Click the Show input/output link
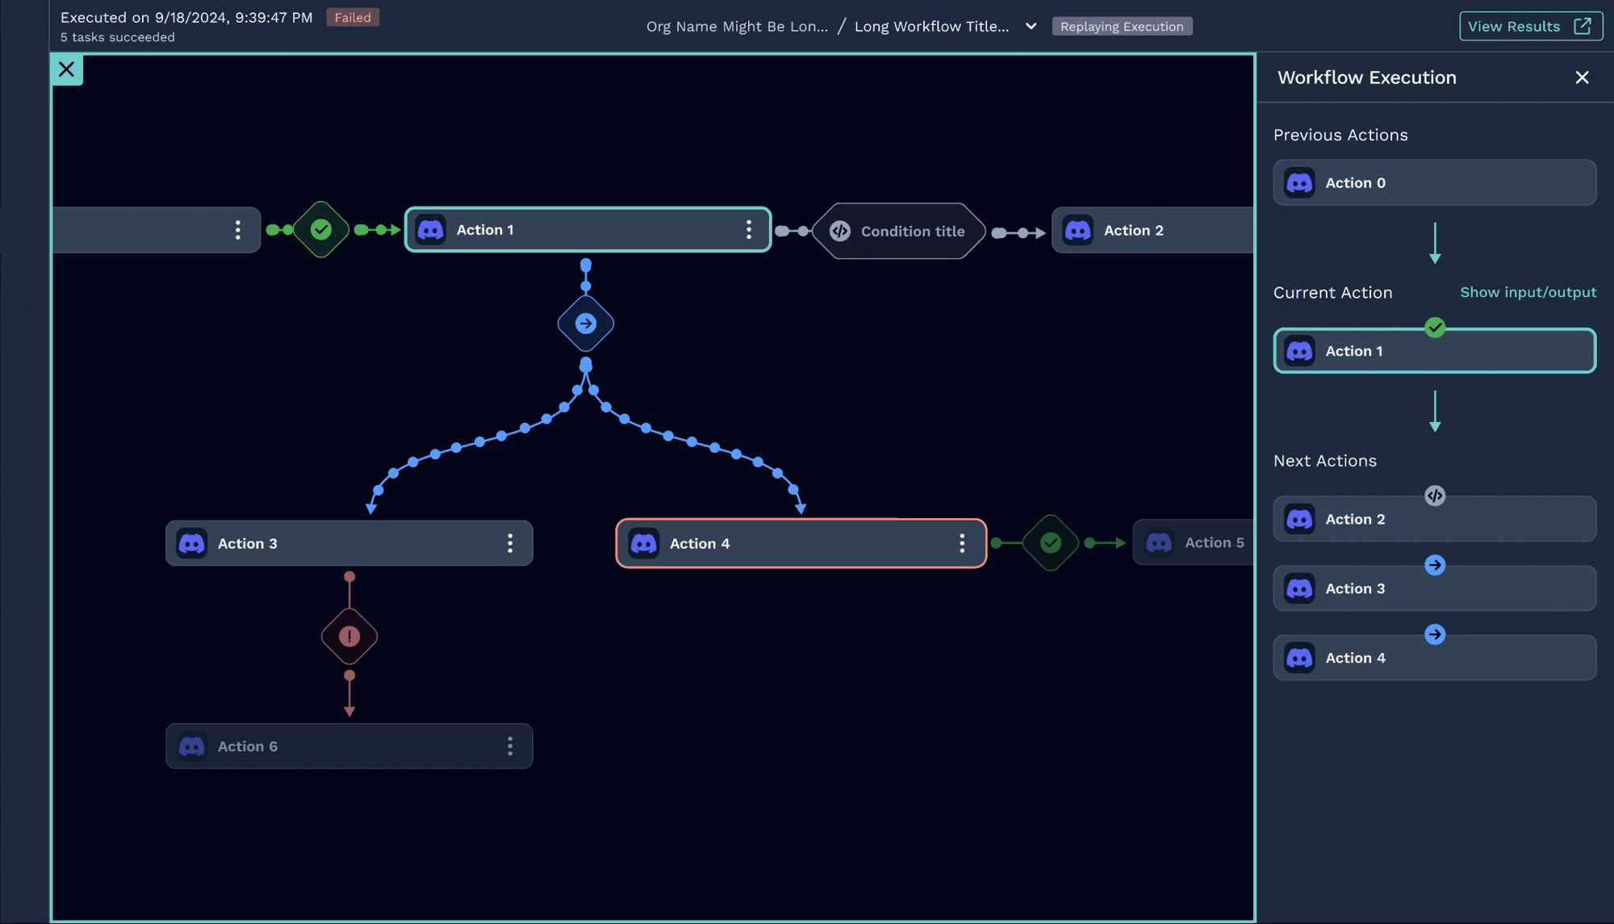1614x924 pixels. 1528,292
